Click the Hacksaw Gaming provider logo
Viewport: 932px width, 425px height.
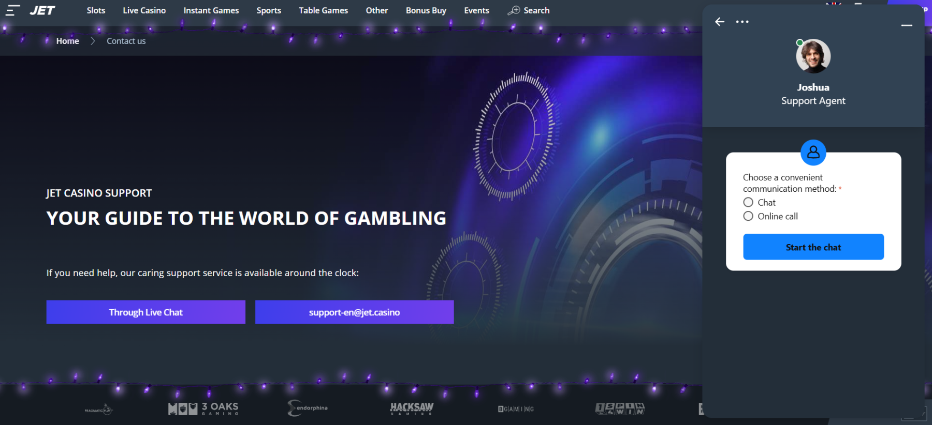point(412,408)
